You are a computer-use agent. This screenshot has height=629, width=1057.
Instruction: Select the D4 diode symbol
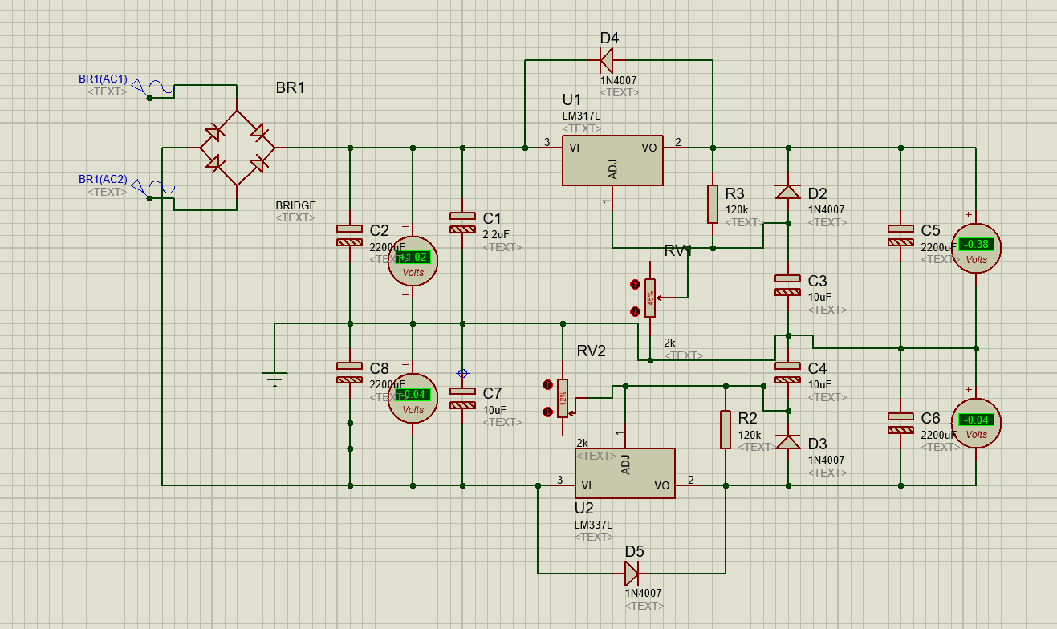tap(607, 59)
